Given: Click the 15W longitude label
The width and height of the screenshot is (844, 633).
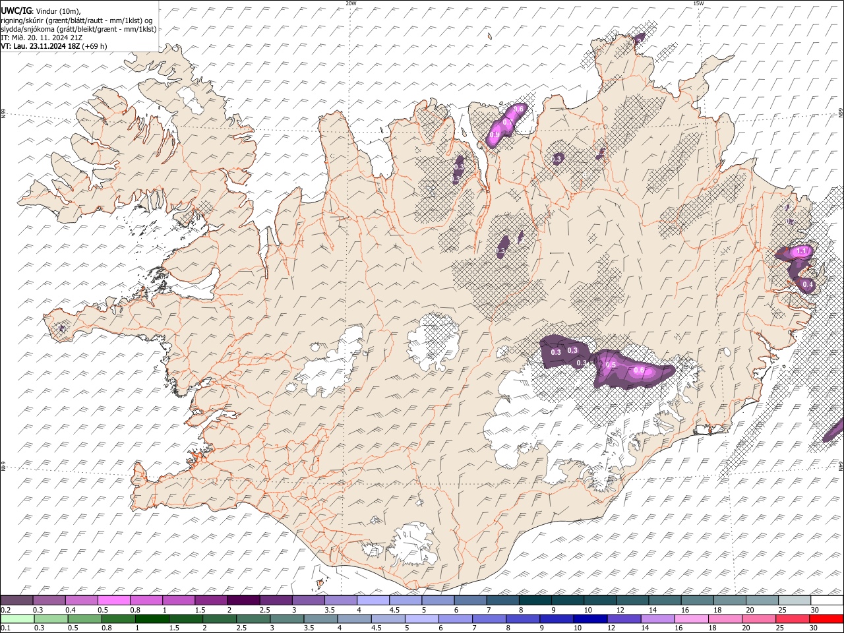Looking at the screenshot, I should (698, 3).
